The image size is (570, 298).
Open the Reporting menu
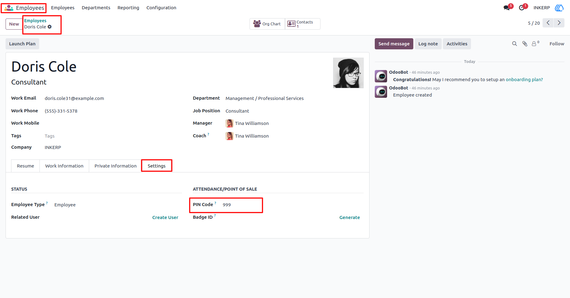coord(128,8)
